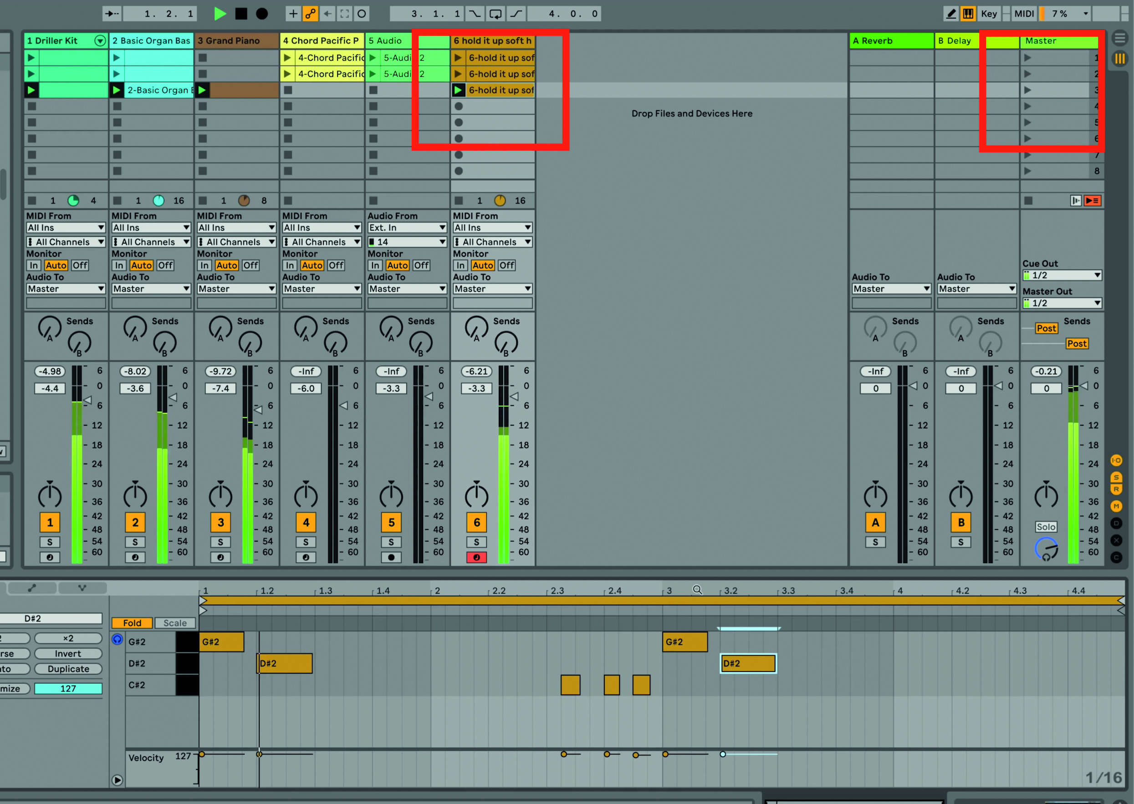The width and height of the screenshot is (1134, 804).
Task: Select 4 Chord Pacific track header
Action: [322, 41]
